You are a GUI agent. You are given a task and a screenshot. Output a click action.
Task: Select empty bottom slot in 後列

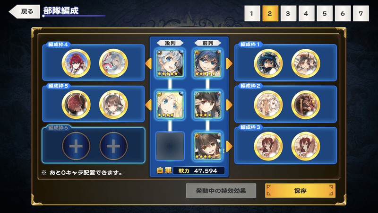coord(170,146)
